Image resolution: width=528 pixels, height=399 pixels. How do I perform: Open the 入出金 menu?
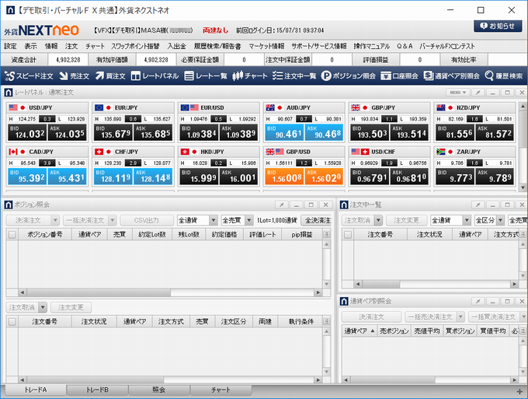(x=176, y=46)
